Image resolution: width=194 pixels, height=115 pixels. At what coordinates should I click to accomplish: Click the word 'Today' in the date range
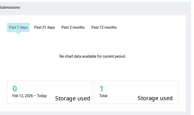pyautogui.click(x=42, y=96)
